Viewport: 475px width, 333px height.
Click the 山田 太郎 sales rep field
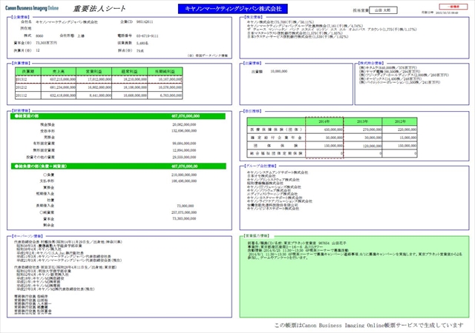383,10
